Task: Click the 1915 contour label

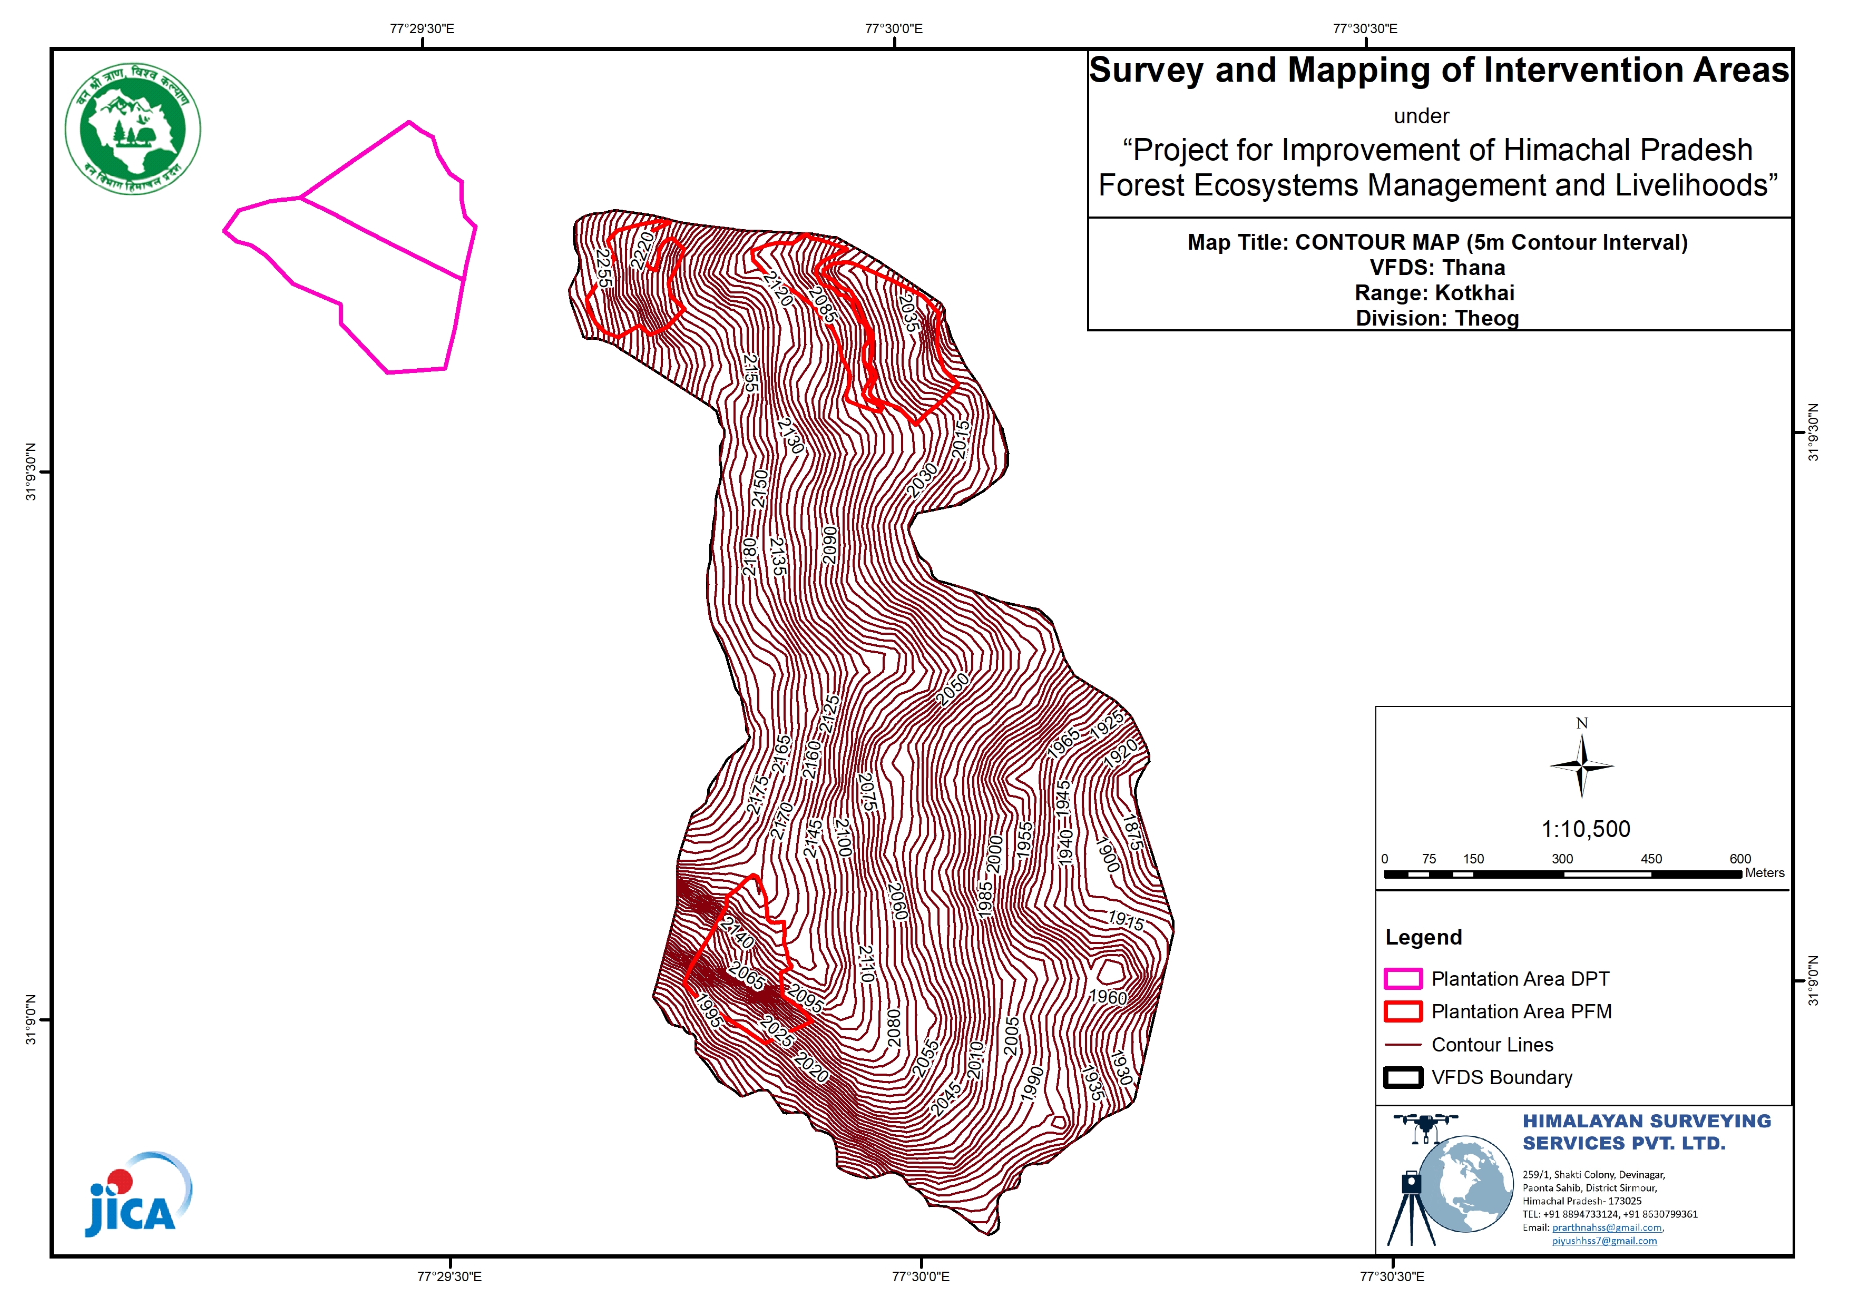Action: point(1126,920)
